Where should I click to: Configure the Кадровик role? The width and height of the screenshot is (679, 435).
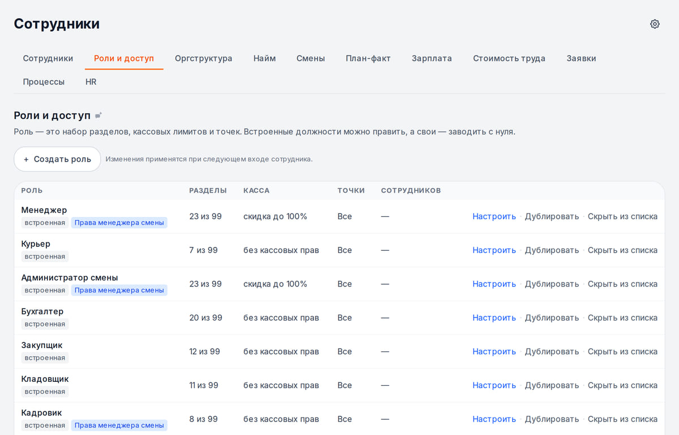pos(494,419)
